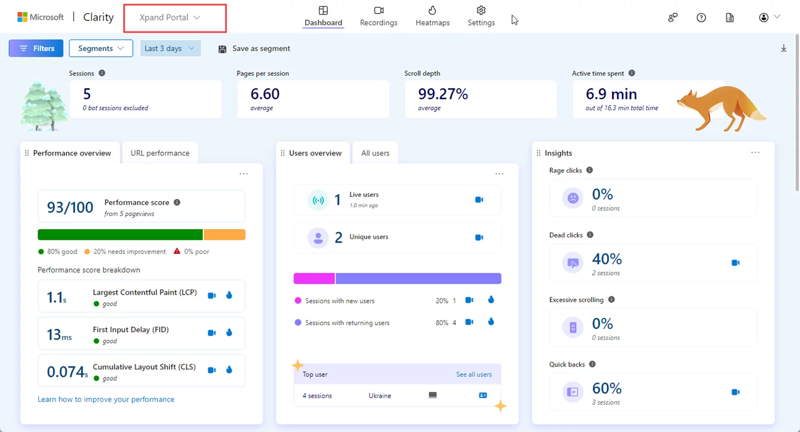This screenshot has height=432, width=800.
Task: Open heatmap for Cumulative Layout Shift
Action: tap(229, 370)
